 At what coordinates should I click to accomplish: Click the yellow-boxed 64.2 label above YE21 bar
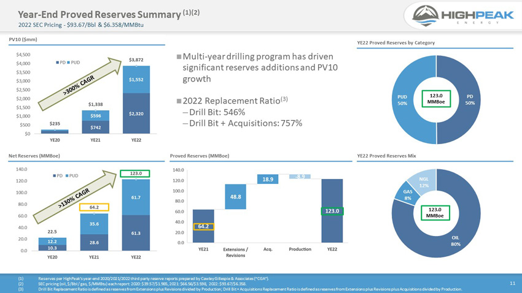pos(94,207)
